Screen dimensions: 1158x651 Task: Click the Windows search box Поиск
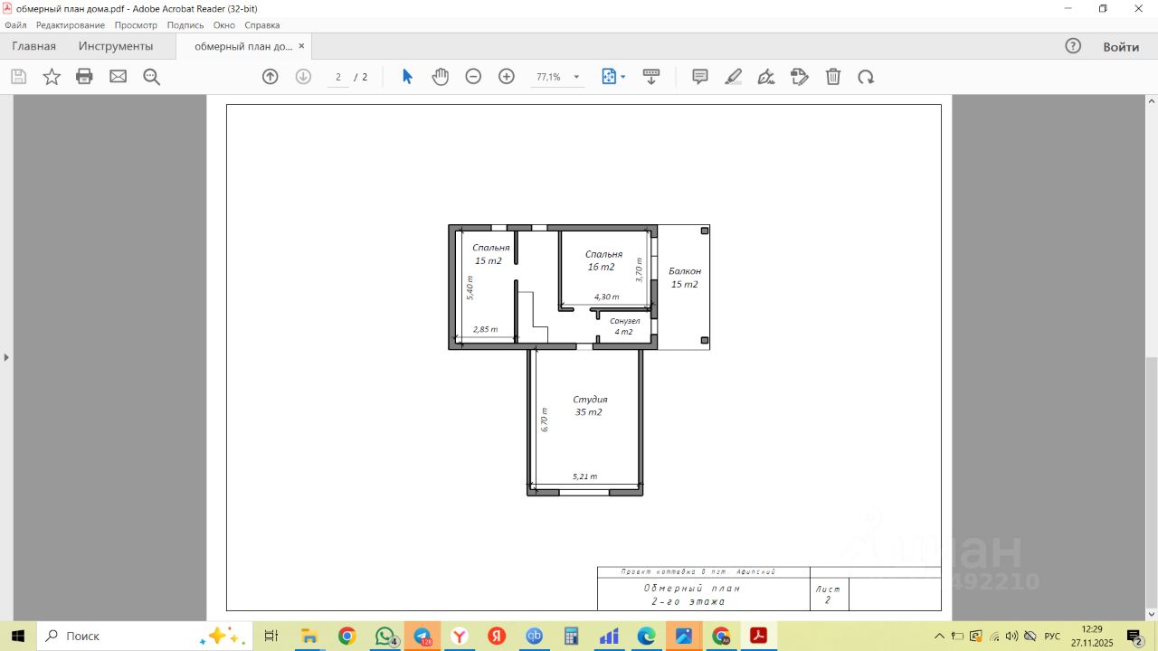pos(145,636)
